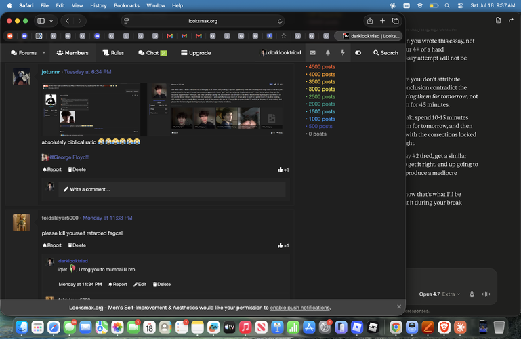Report the darklooktriad comment

click(118, 285)
